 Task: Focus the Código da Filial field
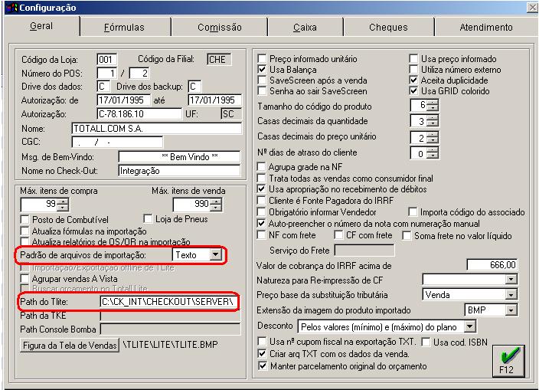219,60
